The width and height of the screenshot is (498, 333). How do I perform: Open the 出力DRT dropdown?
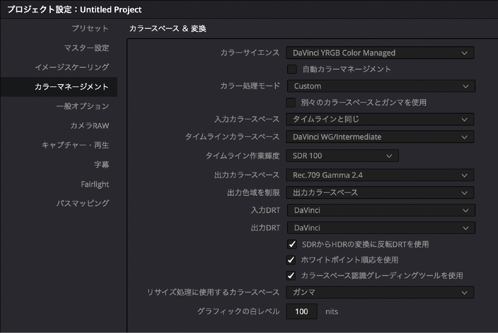(381, 228)
